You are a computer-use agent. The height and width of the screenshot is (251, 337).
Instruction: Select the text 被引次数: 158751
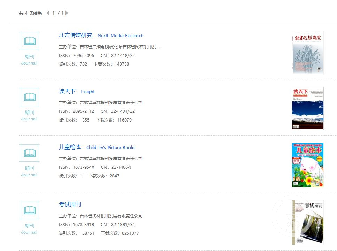click(77, 233)
